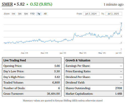
Task: Click Mar '25 axis label
Action: (x=83, y=53)
